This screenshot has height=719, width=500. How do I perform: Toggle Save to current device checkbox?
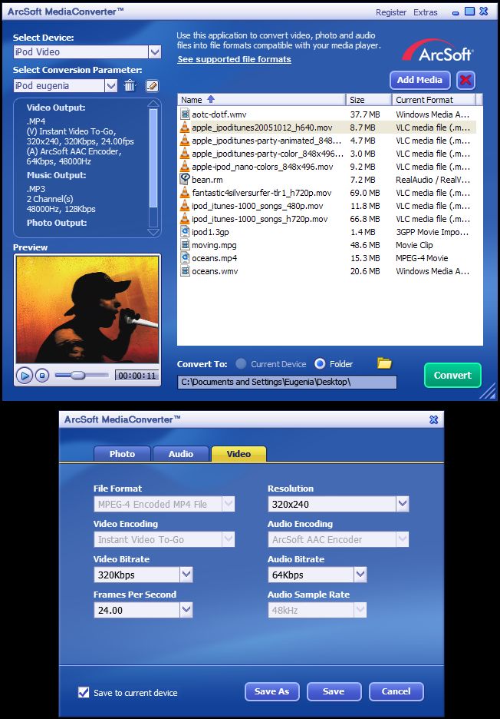point(84,692)
